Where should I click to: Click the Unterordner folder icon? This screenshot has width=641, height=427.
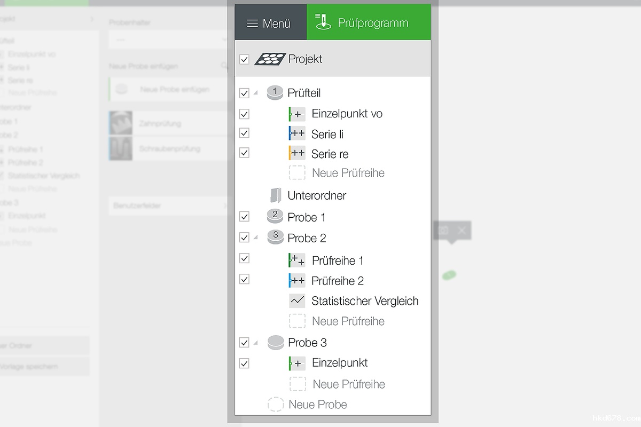275,195
